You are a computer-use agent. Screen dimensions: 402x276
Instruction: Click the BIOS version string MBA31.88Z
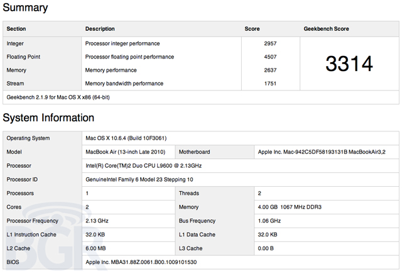click(x=141, y=262)
